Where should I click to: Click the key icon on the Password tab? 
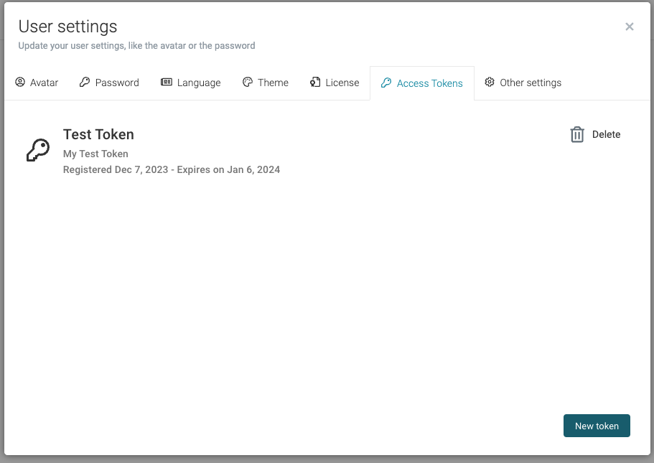pos(86,82)
